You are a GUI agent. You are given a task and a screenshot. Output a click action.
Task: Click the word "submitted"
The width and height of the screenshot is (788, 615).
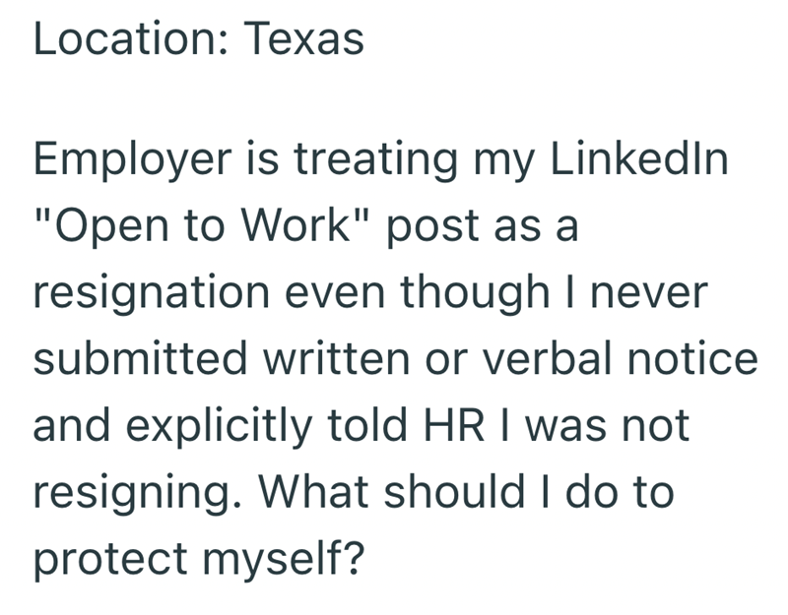(x=140, y=358)
